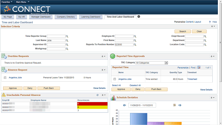Viewport: 222px width, 125px height.
Task: Click the Clear button
Action: click(199, 32)
